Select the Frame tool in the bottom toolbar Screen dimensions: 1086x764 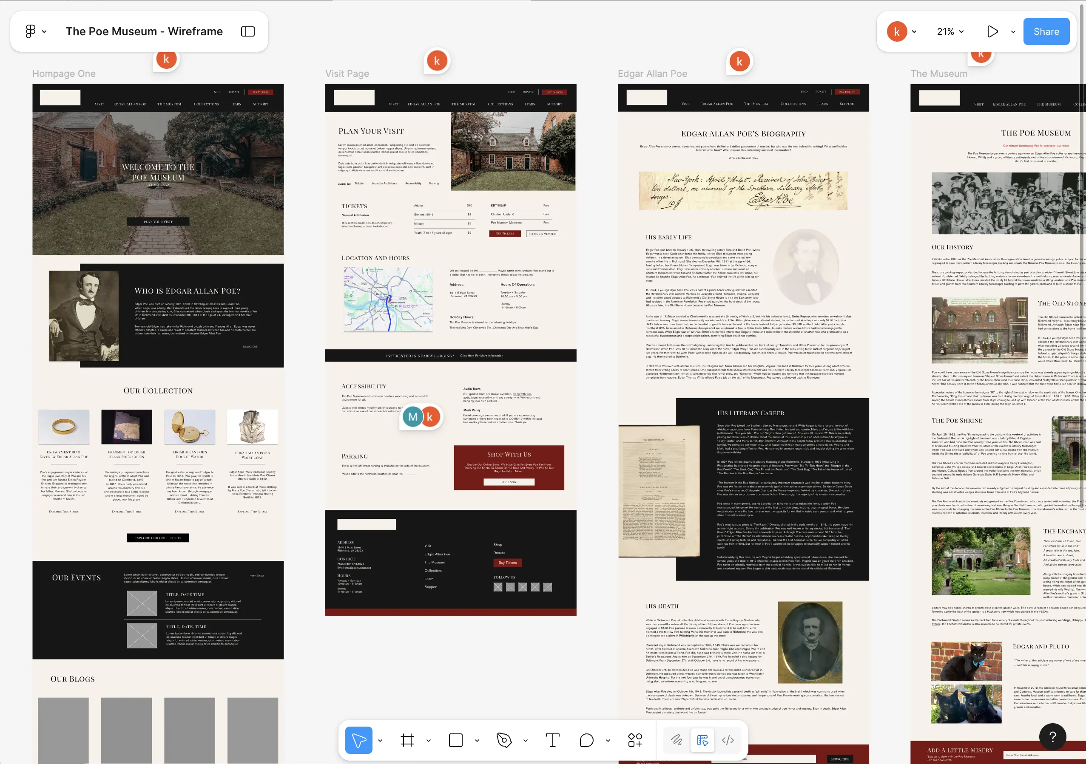[408, 740]
